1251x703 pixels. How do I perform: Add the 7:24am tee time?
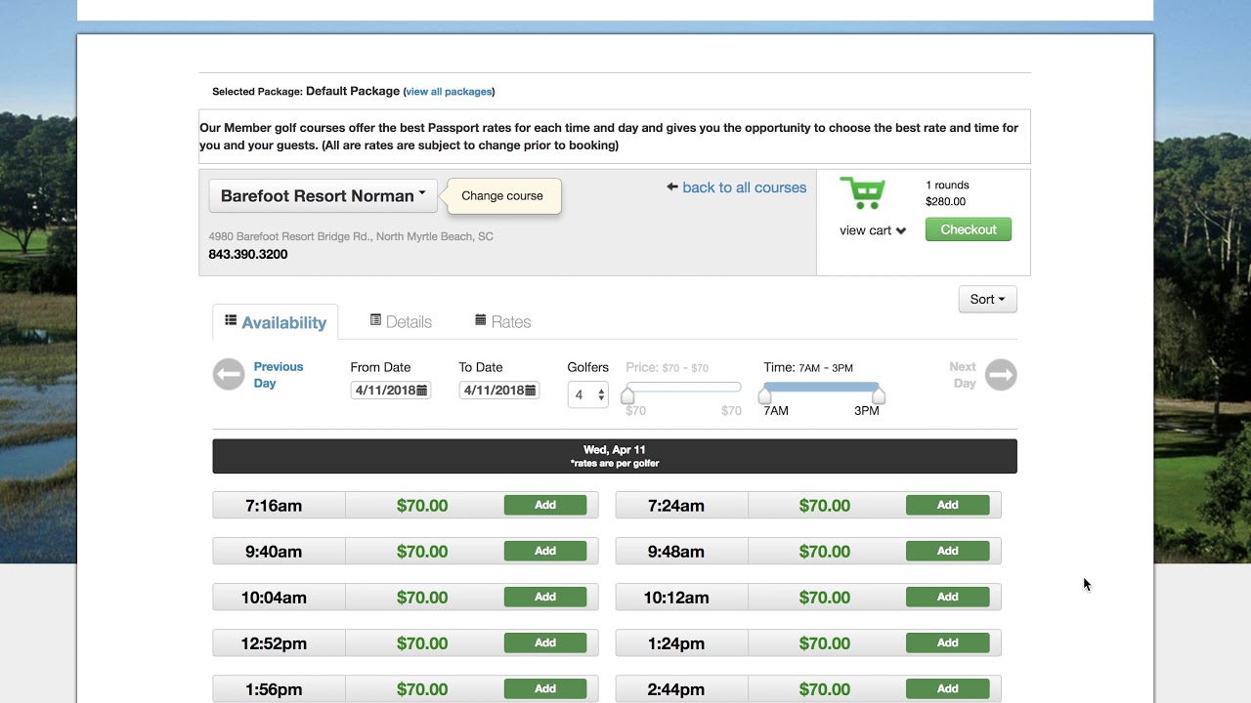click(948, 505)
